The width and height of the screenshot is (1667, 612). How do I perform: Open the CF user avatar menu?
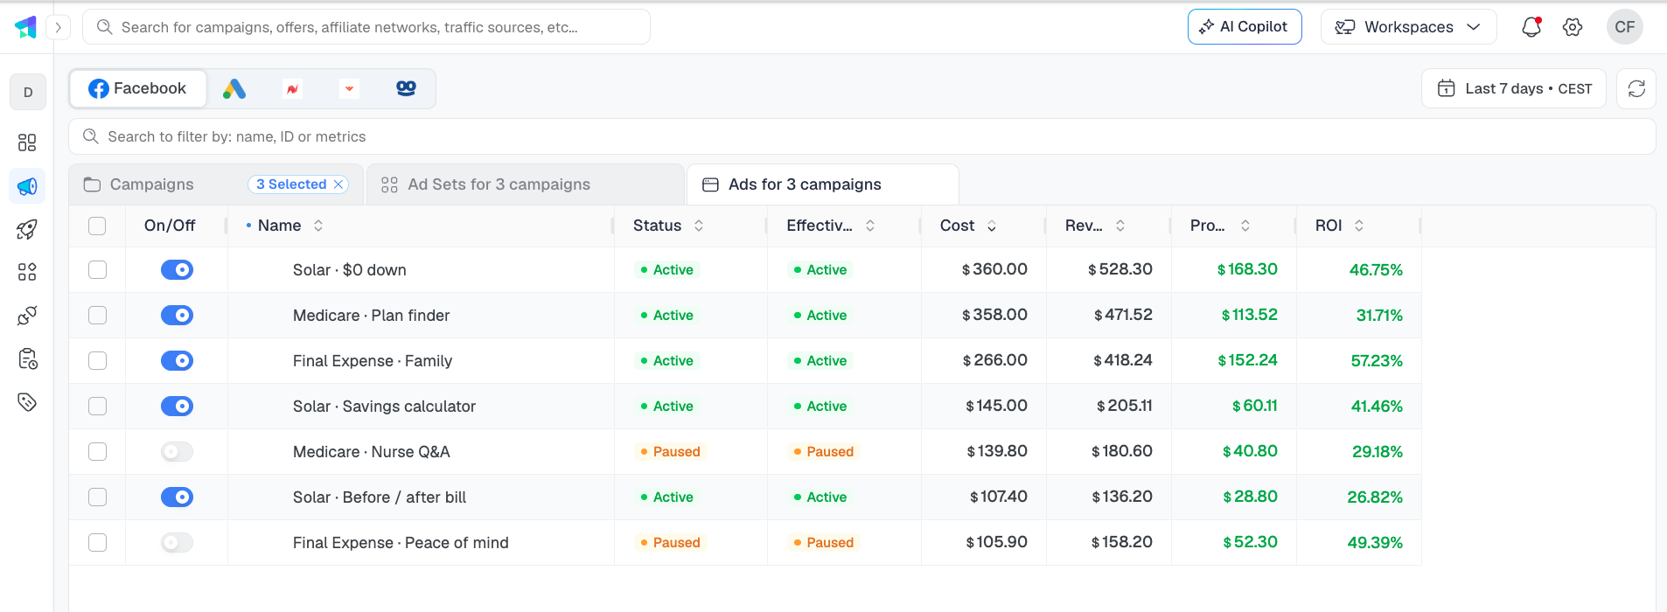[1625, 27]
